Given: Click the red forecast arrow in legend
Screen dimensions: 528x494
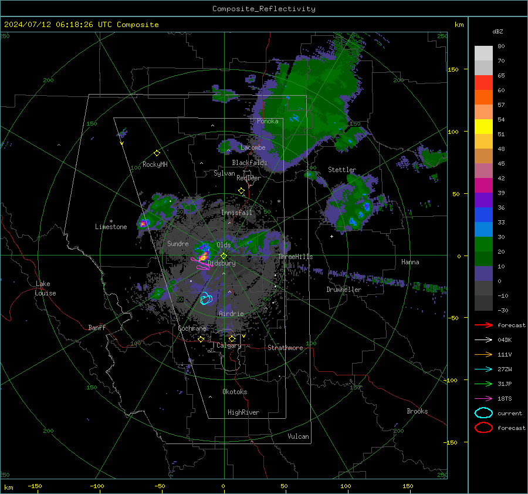Looking at the screenshot, I should point(483,325).
